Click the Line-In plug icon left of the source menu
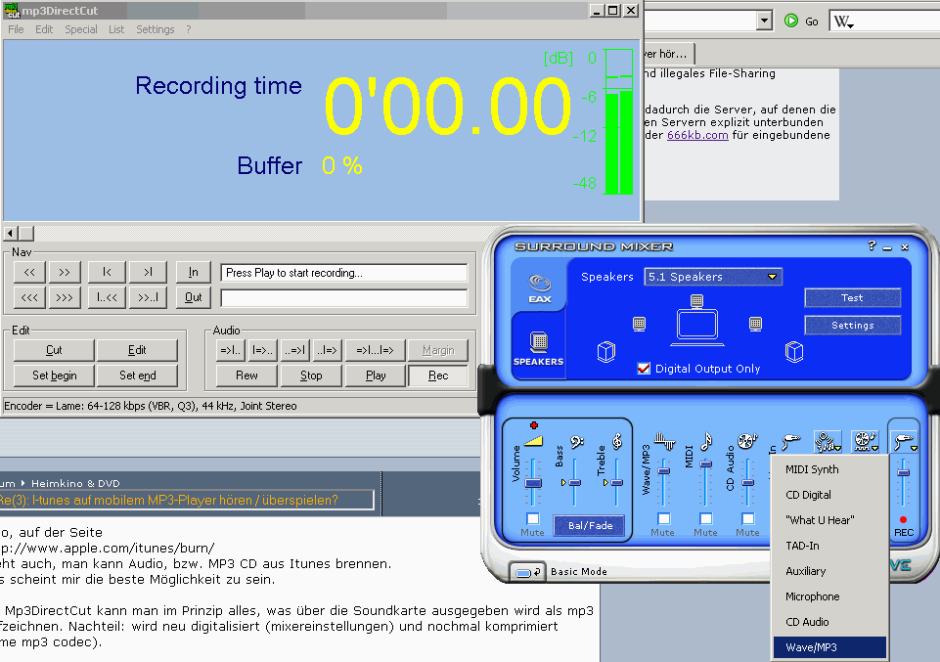 pos(790,442)
